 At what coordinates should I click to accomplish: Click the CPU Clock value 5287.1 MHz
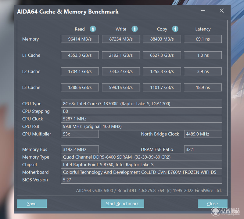142,119
